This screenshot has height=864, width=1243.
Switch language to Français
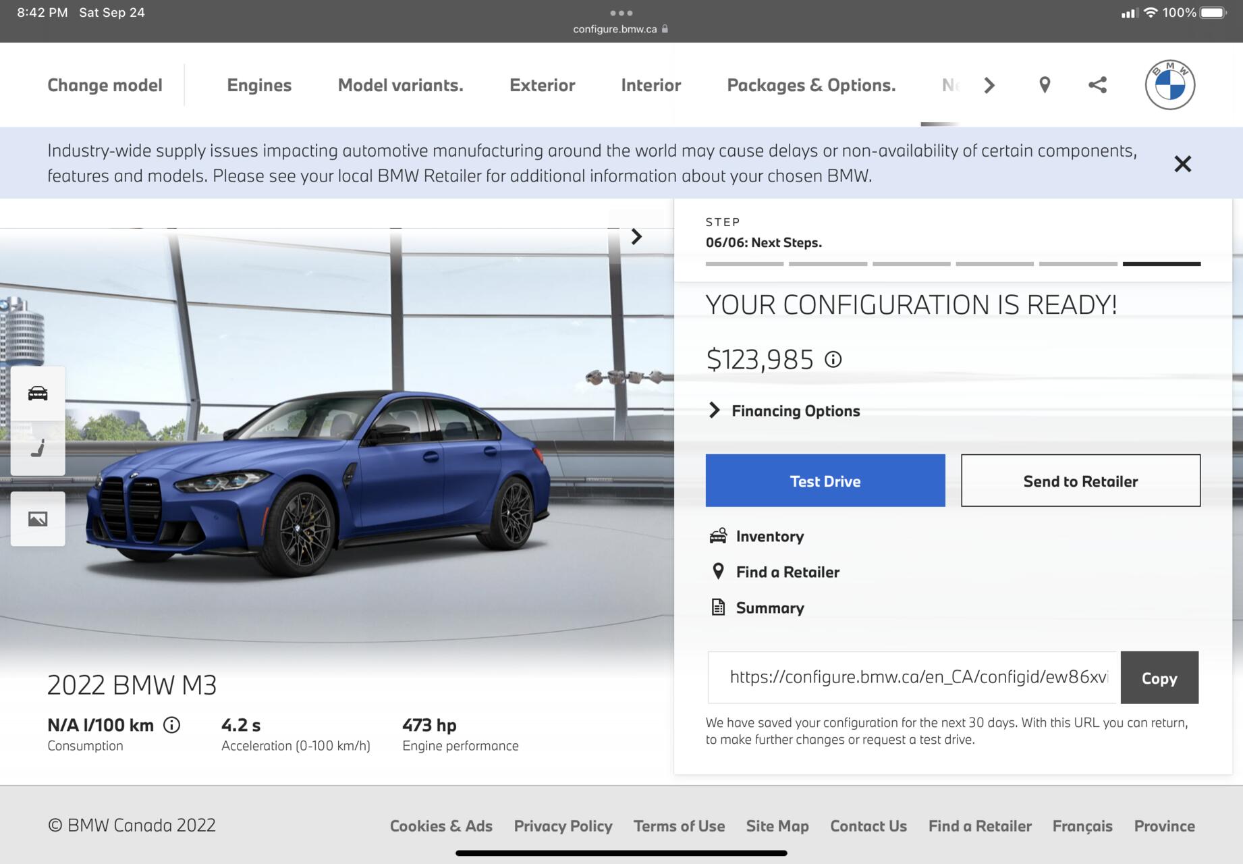(1082, 826)
